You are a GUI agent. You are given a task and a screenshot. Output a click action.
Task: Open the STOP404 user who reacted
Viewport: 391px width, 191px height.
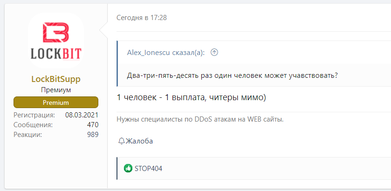point(148,168)
